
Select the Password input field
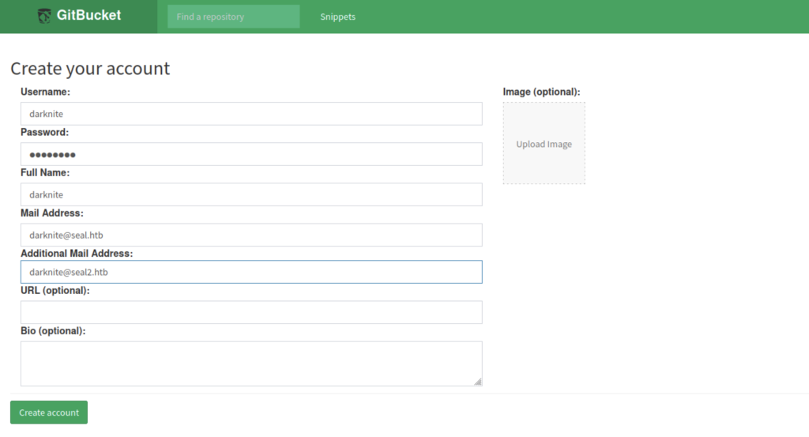tap(251, 154)
